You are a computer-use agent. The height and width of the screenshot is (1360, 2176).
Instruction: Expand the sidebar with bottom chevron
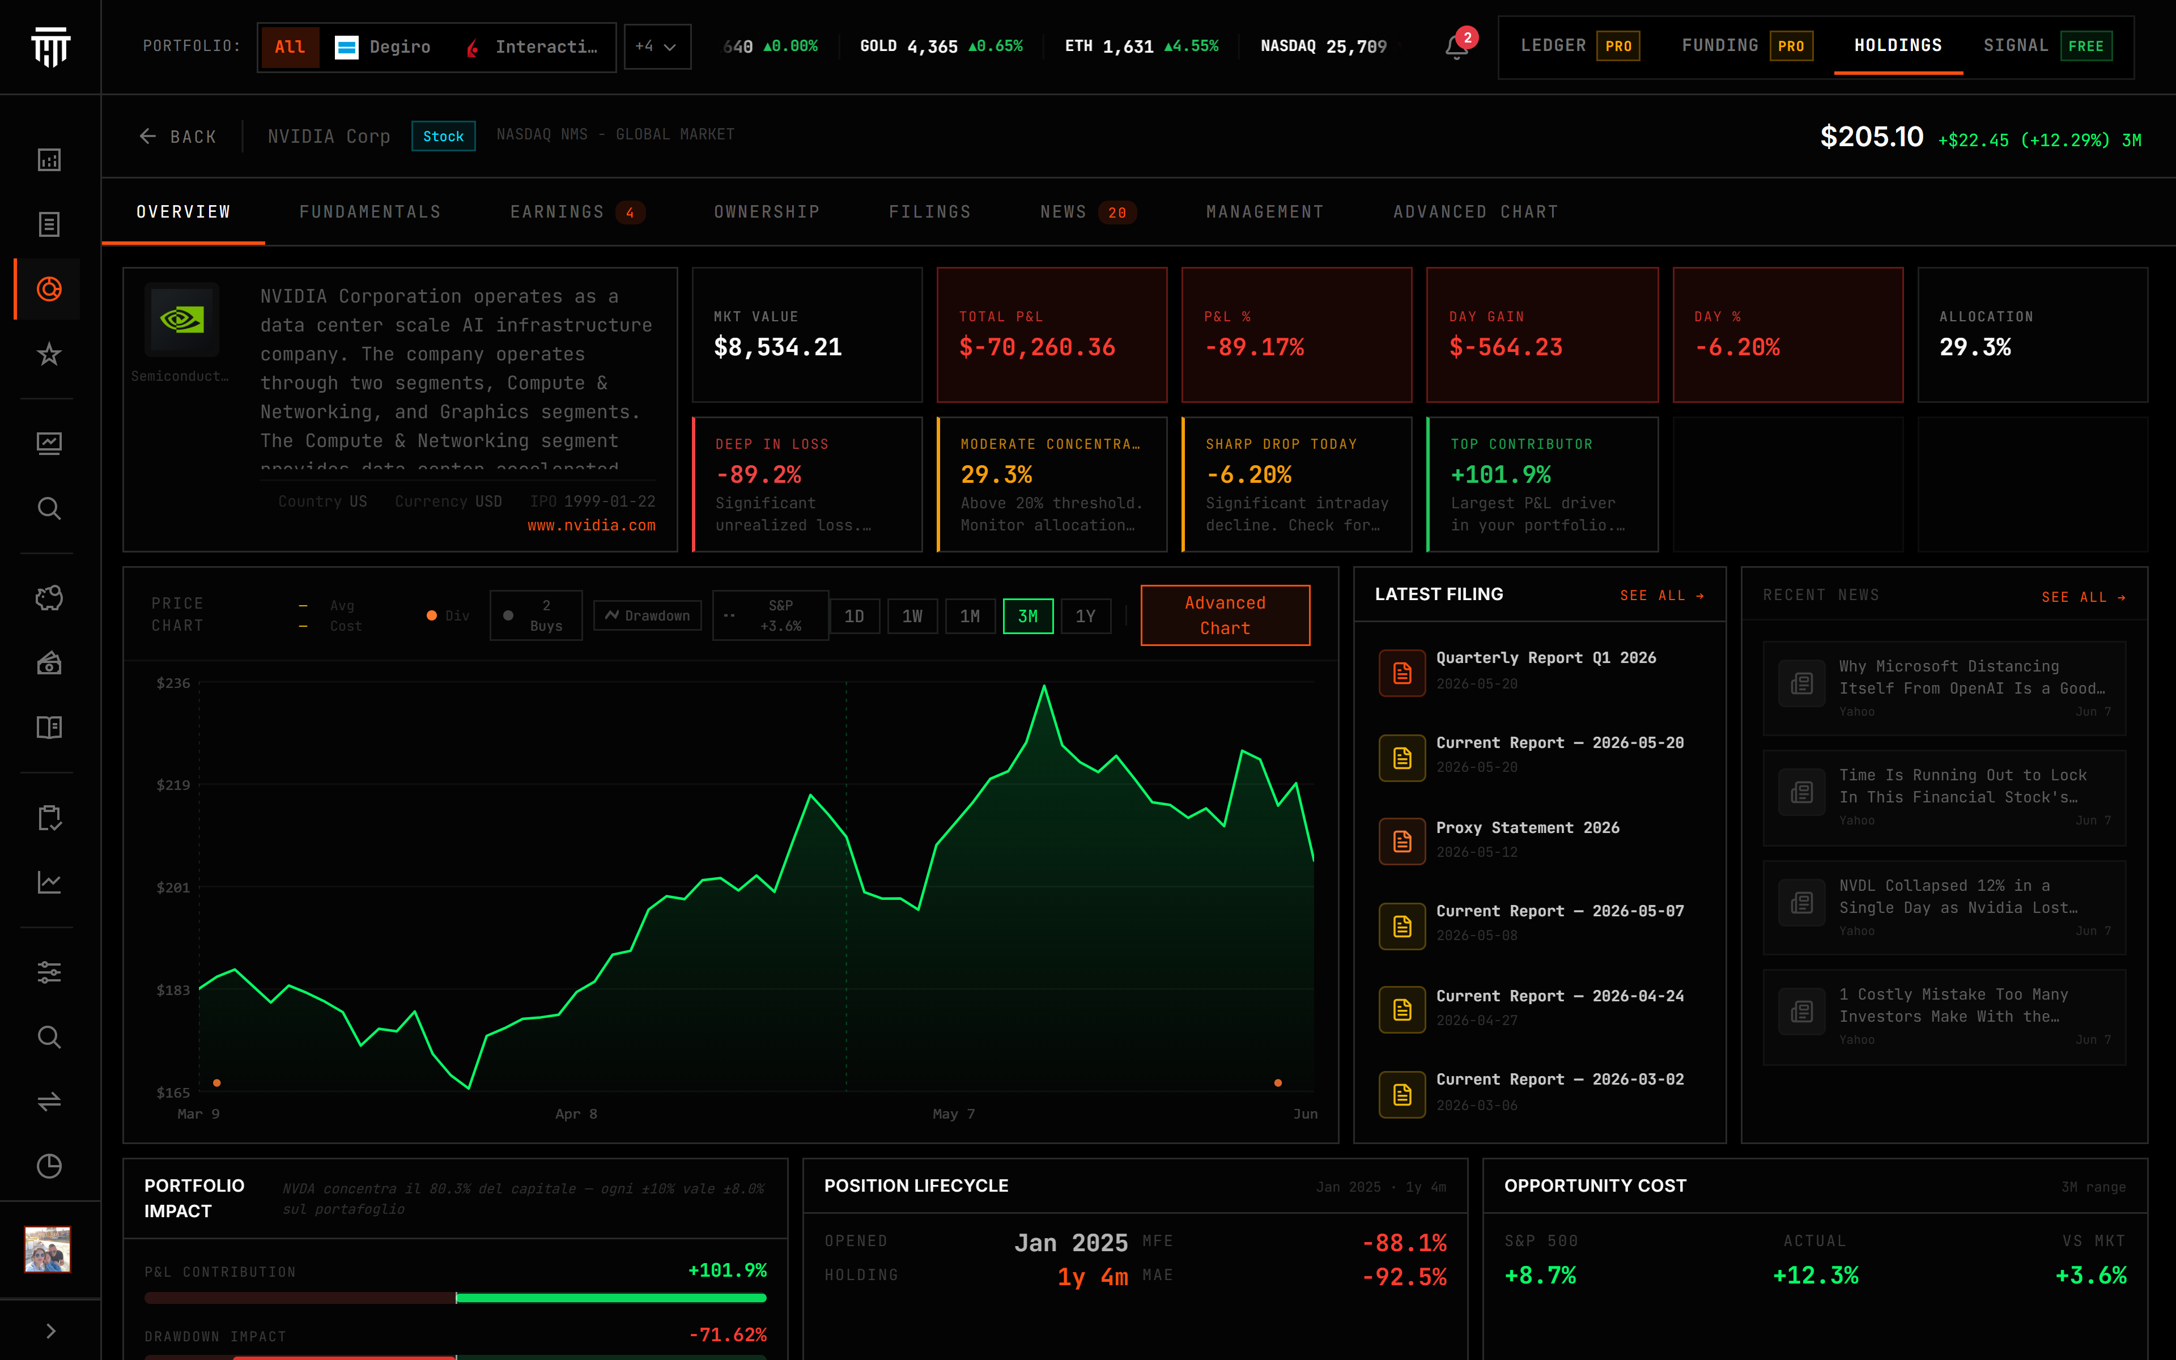[50, 1331]
